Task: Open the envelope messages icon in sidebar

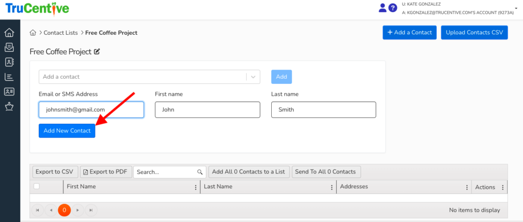Action: pos(9,48)
